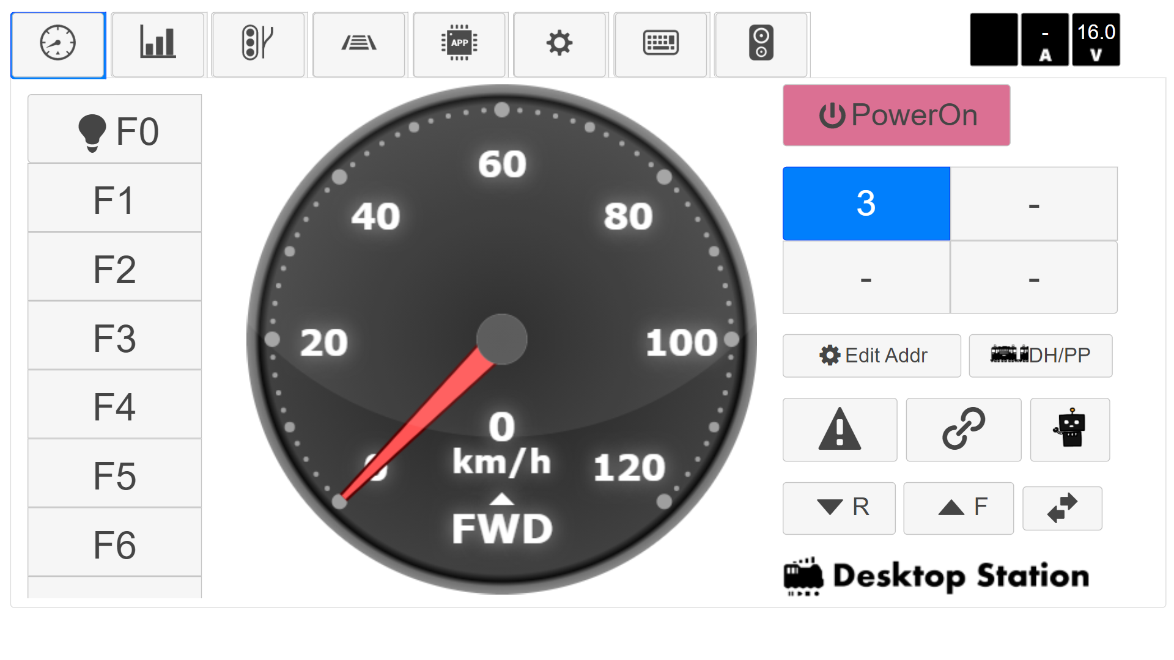The image size is (1174, 660).
Task: Open the gear settings tab
Action: (559, 45)
